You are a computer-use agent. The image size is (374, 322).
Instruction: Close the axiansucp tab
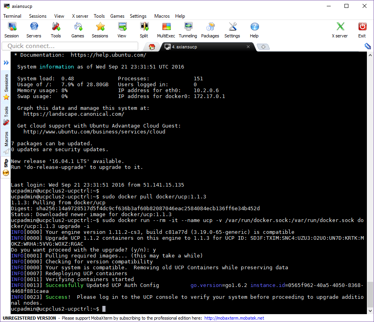coord(248,46)
